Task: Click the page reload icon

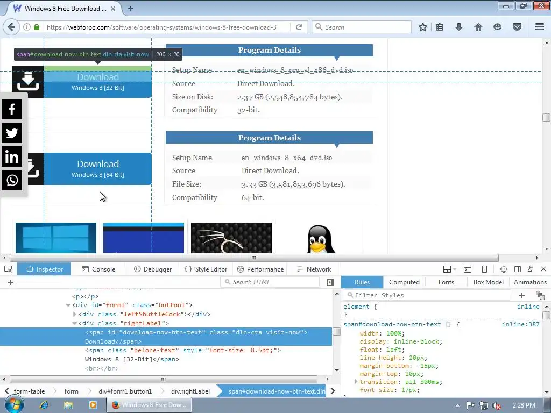Action: [299, 27]
